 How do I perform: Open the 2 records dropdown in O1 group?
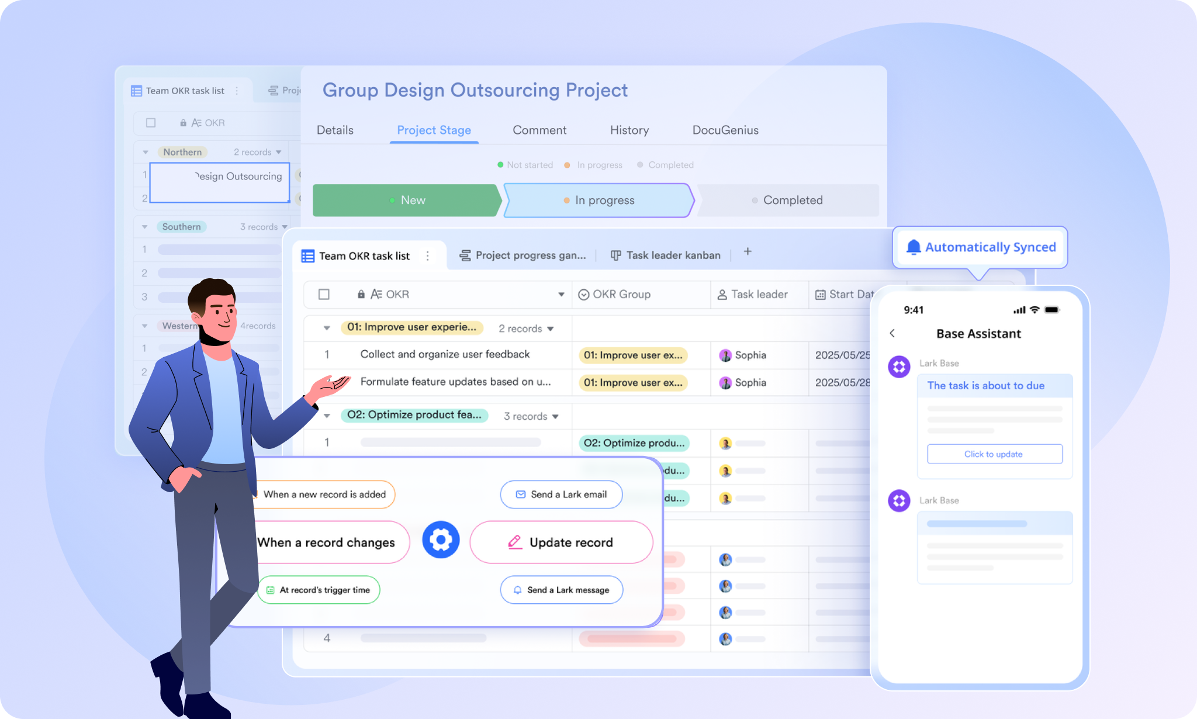pyautogui.click(x=551, y=329)
